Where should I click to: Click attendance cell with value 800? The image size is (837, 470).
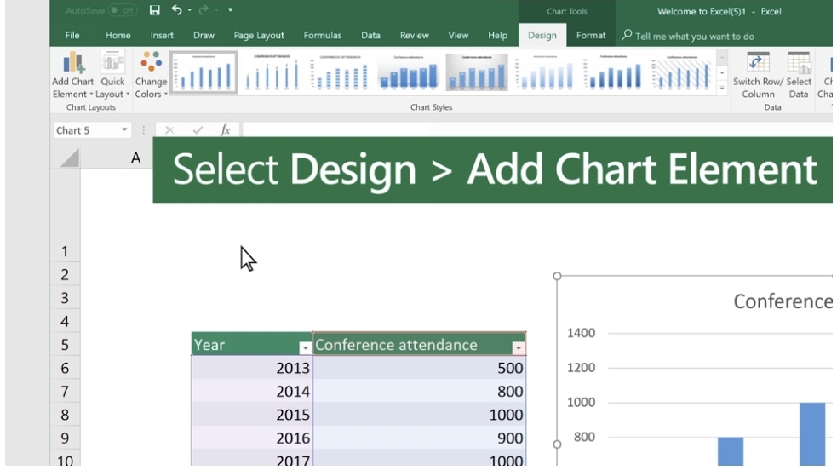[x=420, y=391]
